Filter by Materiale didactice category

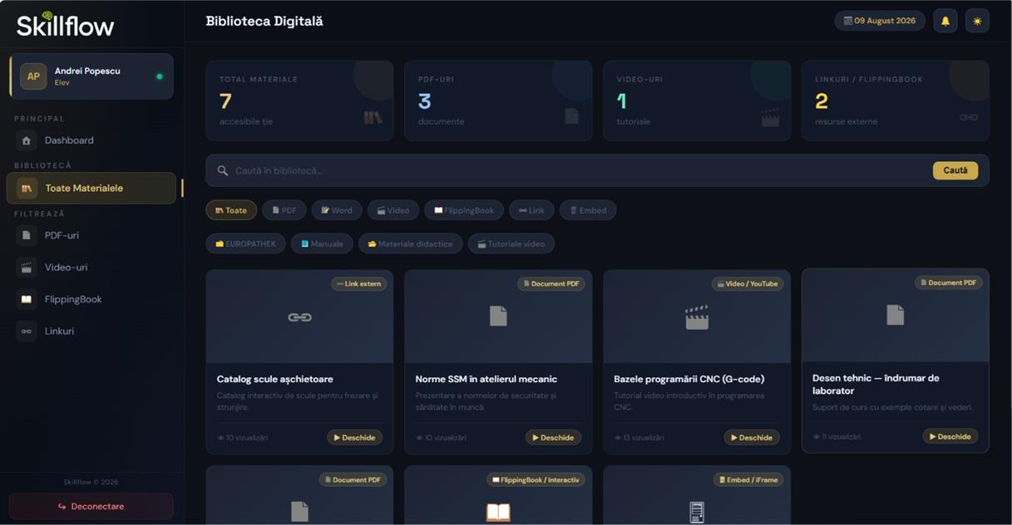411,244
